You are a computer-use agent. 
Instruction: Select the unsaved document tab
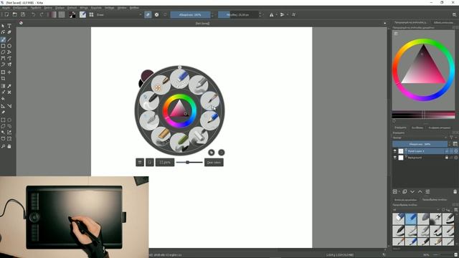[x=202, y=23]
